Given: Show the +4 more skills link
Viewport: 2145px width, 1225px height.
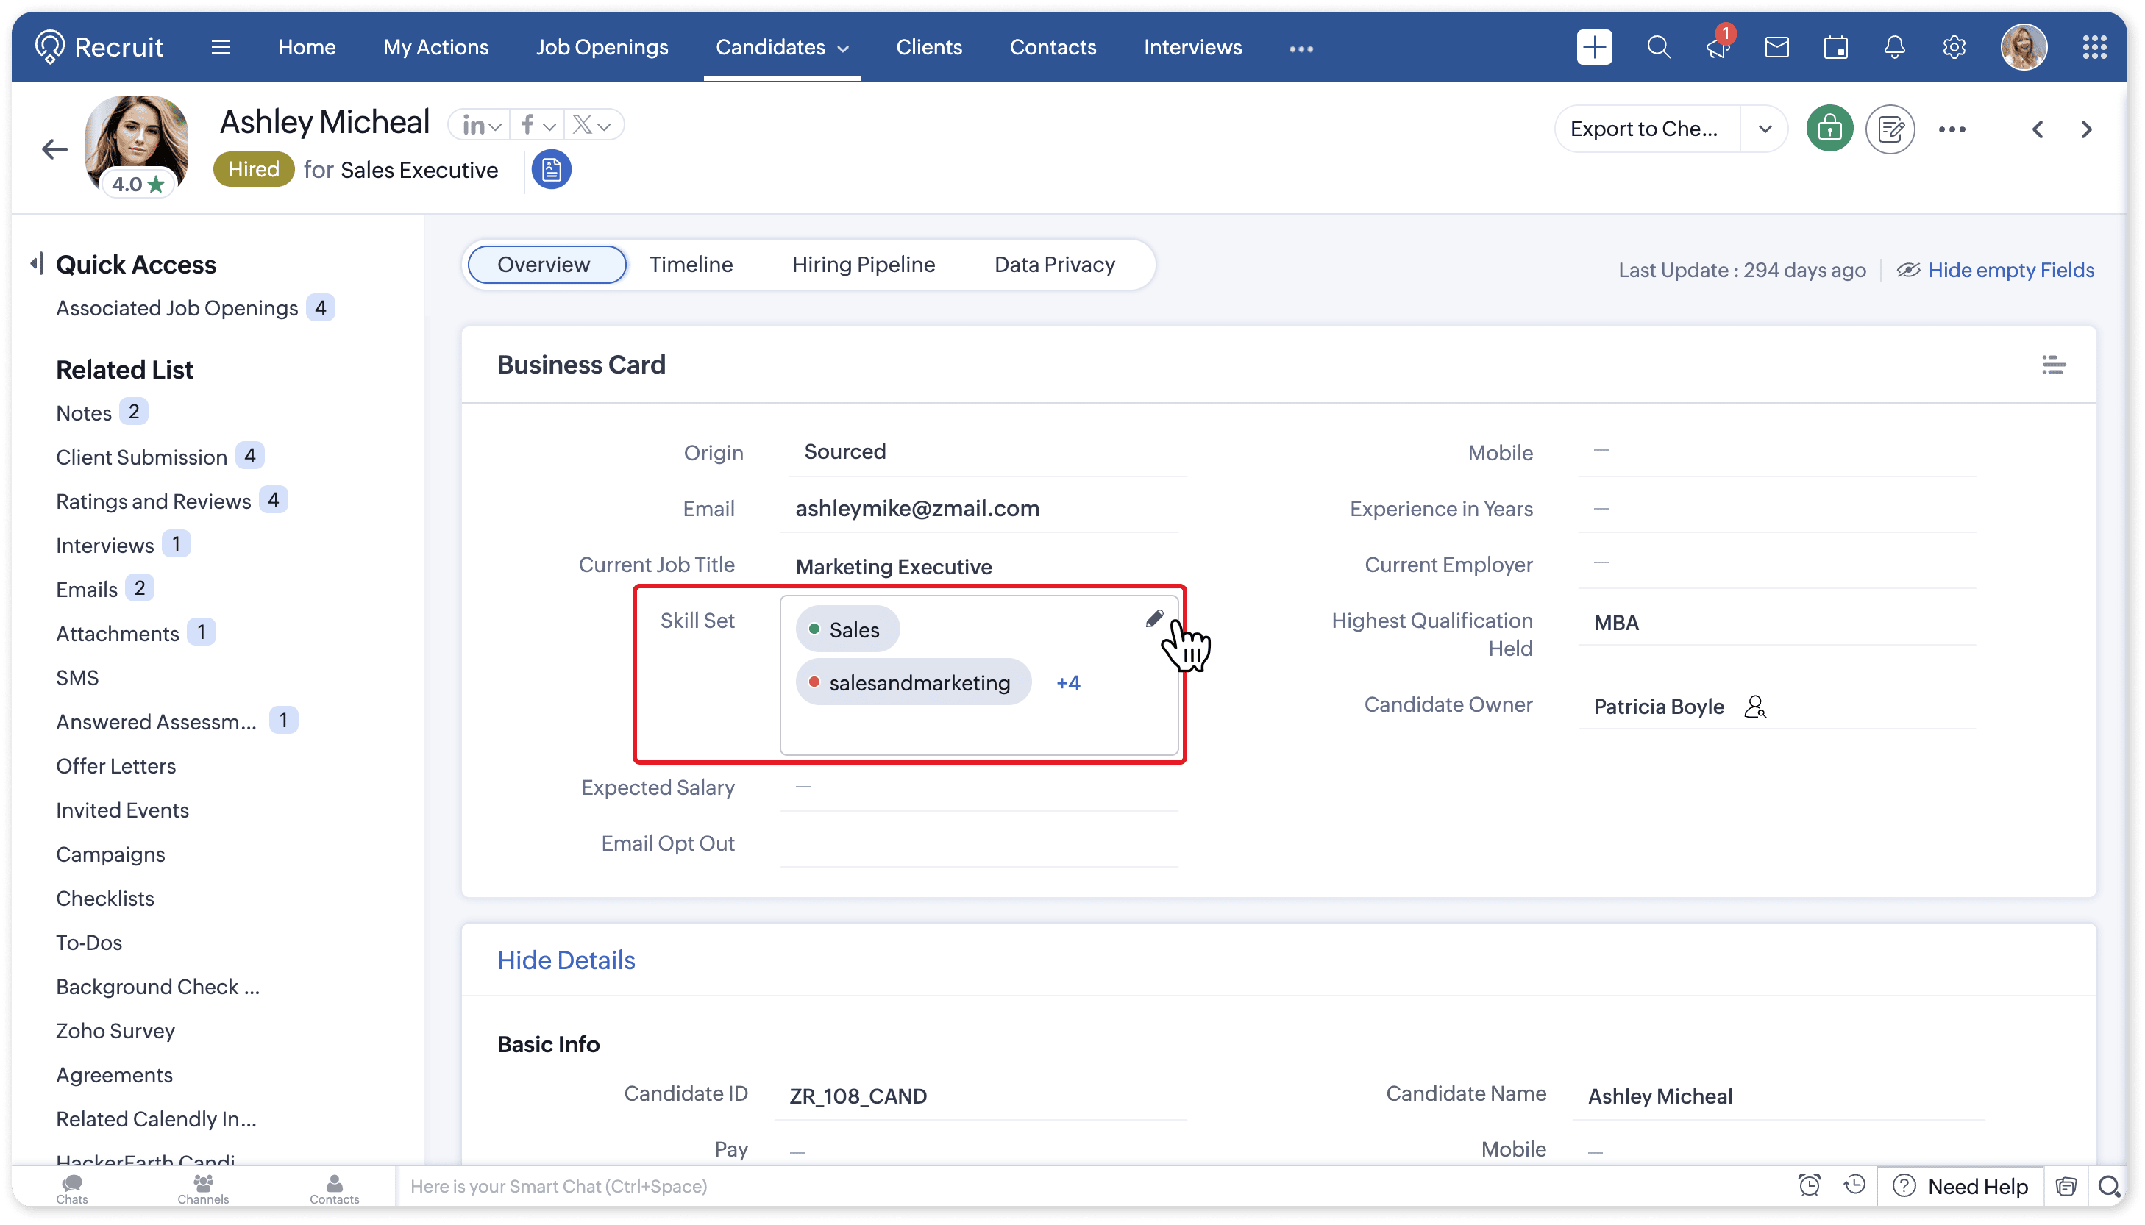Looking at the screenshot, I should pos(1068,682).
